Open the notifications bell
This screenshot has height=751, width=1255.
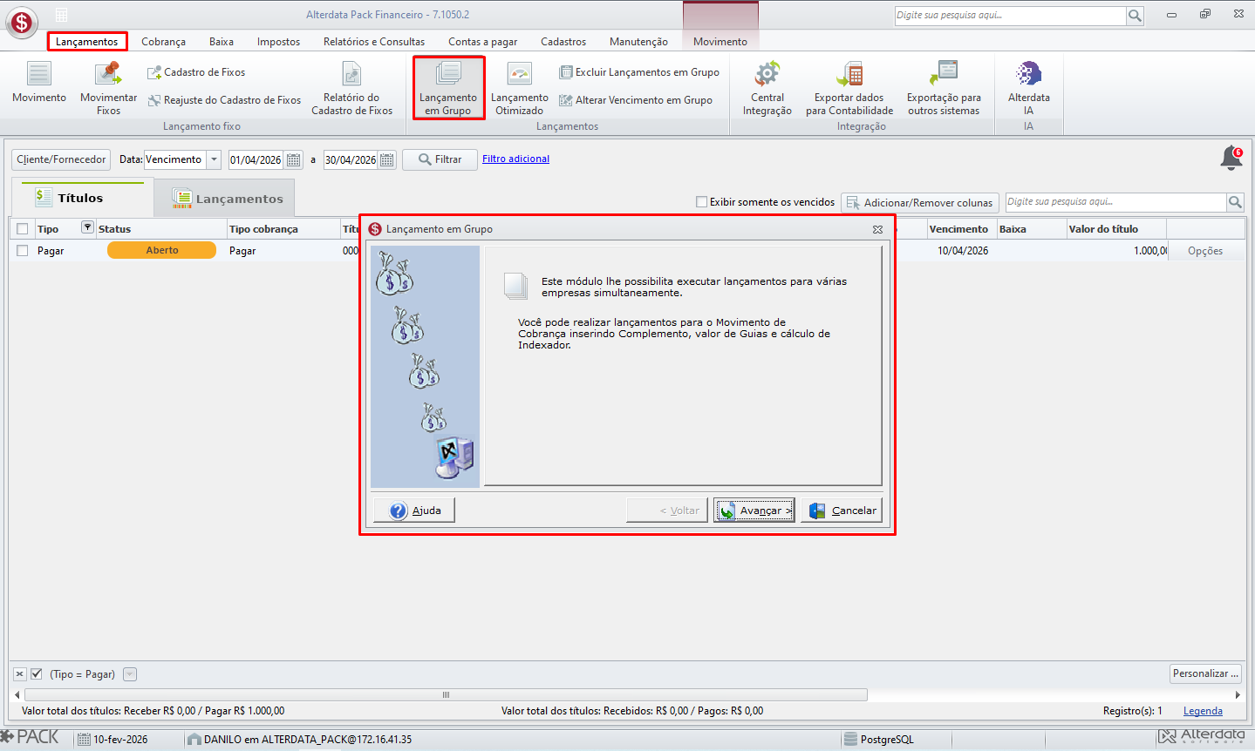pyautogui.click(x=1231, y=159)
